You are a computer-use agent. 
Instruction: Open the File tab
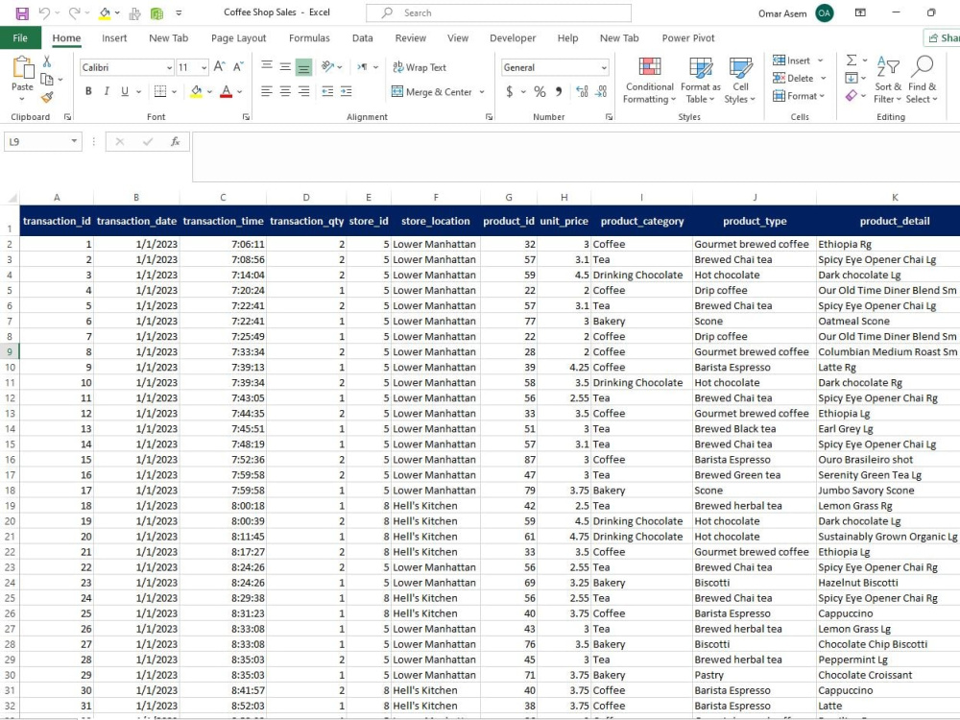coord(20,38)
